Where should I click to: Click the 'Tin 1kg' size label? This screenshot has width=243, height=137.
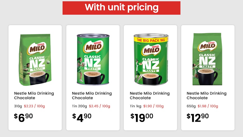pyautogui.click(x=135, y=106)
